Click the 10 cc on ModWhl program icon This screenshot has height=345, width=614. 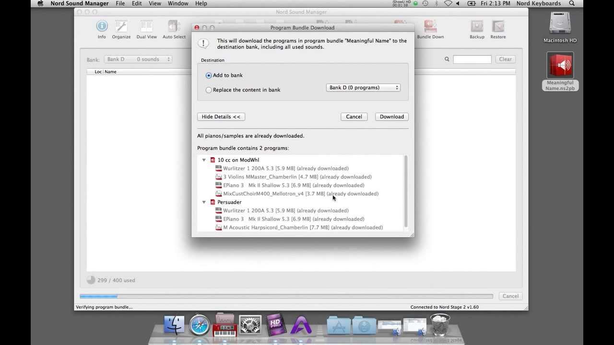coord(213,160)
